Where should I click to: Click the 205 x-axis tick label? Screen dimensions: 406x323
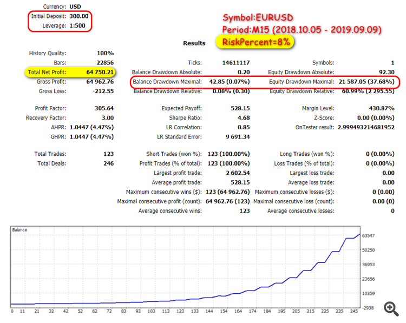point(296,311)
